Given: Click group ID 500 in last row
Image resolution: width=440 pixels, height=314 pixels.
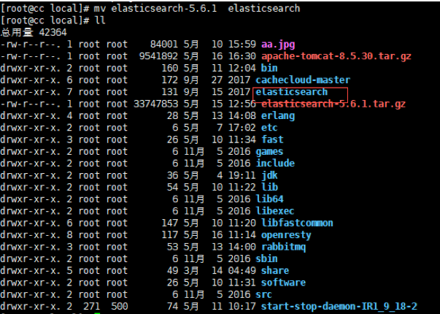Looking at the screenshot, I should point(119,306).
